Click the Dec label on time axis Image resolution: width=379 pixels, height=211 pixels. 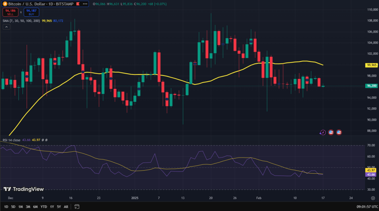pyautogui.click(x=10, y=198)
